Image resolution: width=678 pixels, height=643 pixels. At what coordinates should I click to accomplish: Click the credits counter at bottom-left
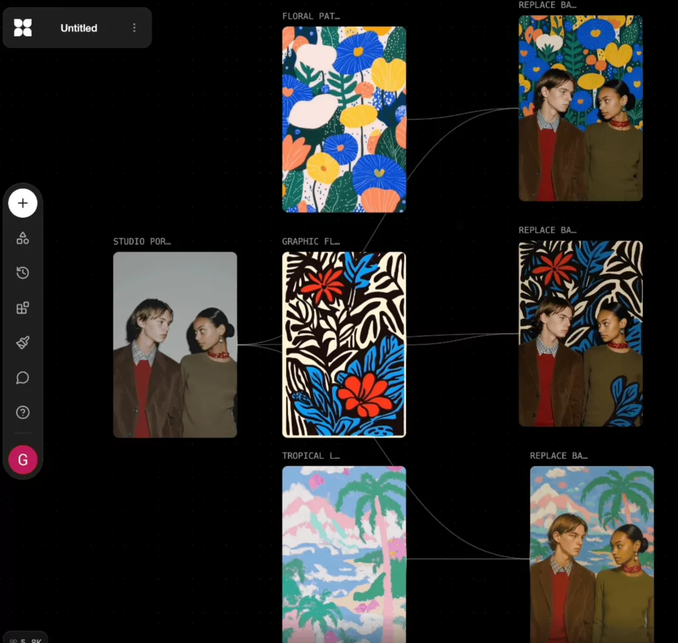pyautogui.click(x=26, y=639)
